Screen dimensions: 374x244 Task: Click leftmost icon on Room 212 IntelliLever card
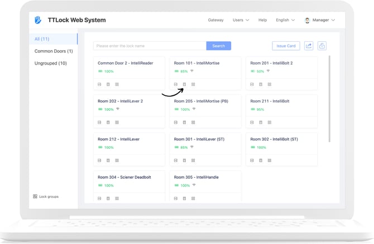point(99,160)
